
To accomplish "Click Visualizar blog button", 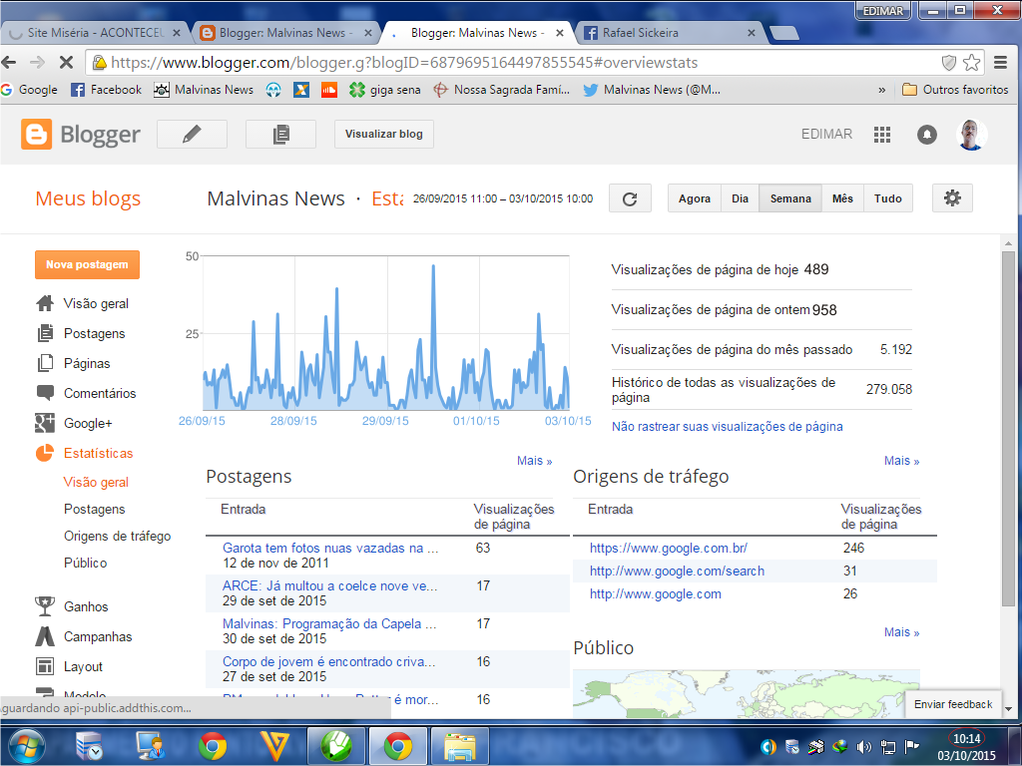I will click(384, 135).
